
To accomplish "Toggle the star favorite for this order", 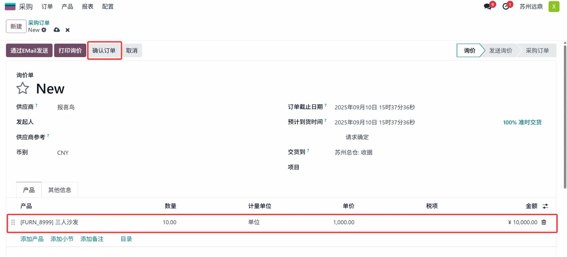I will 22,88.
